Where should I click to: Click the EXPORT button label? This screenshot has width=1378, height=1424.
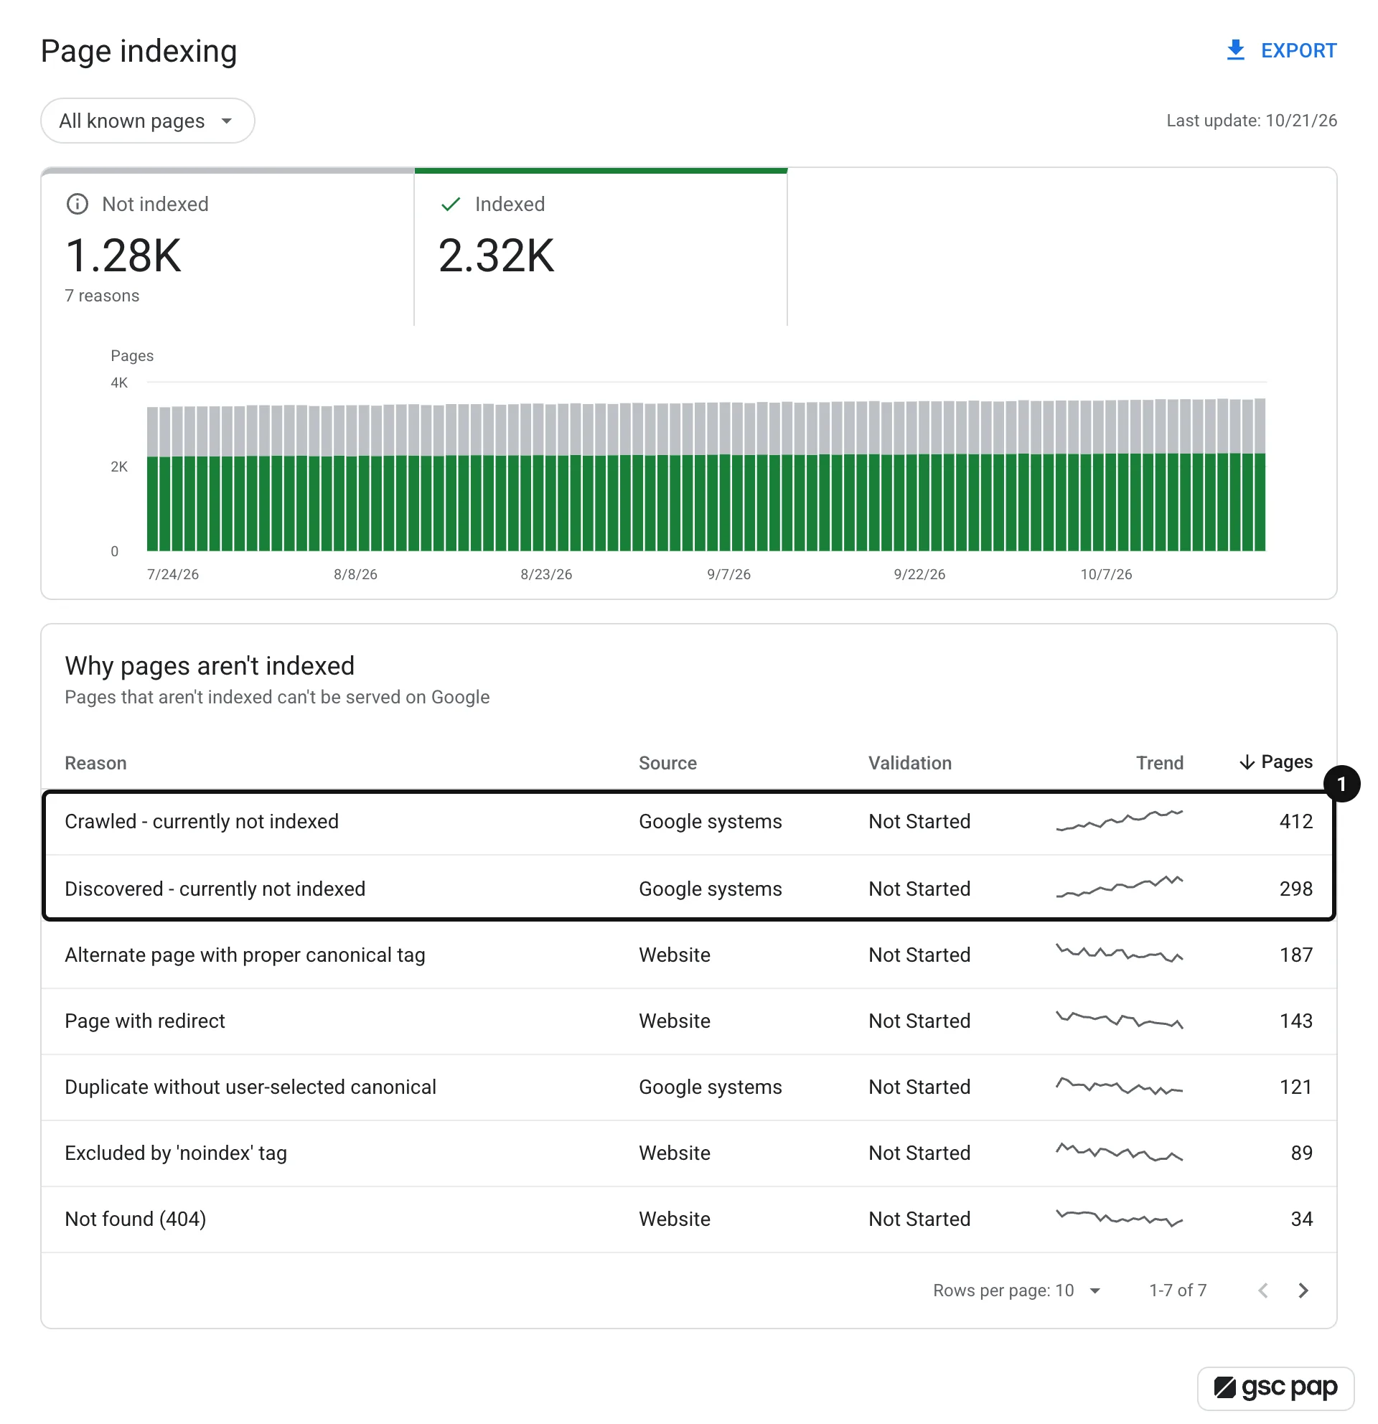coord(1298,50)
